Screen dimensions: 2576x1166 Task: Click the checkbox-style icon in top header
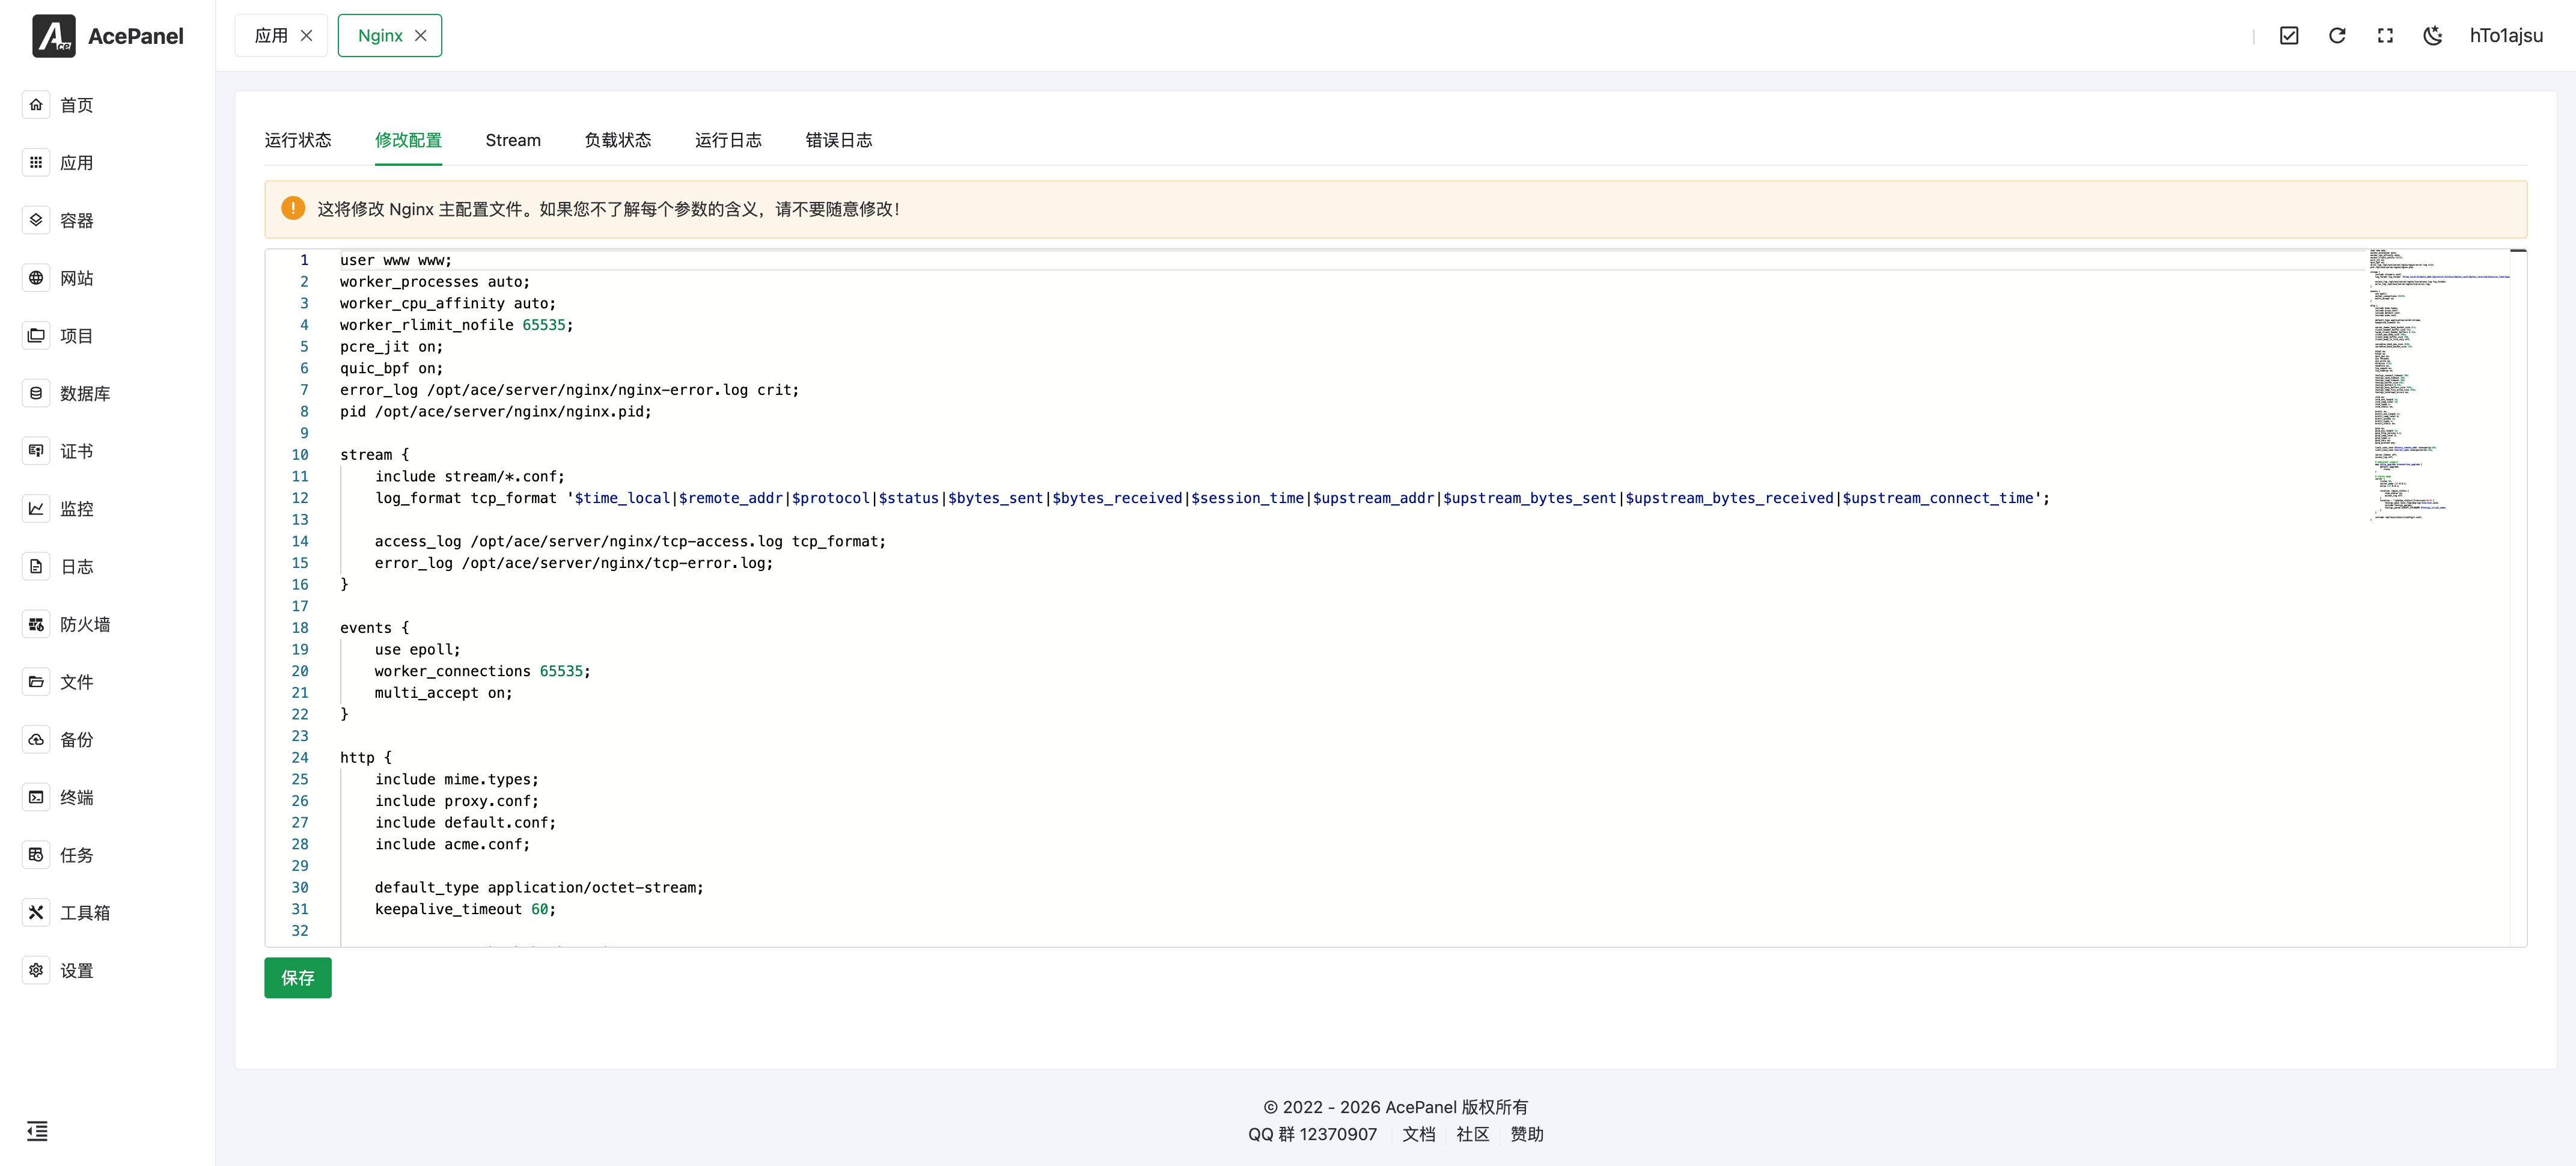pyautogui.click(x=2289, y=36)
